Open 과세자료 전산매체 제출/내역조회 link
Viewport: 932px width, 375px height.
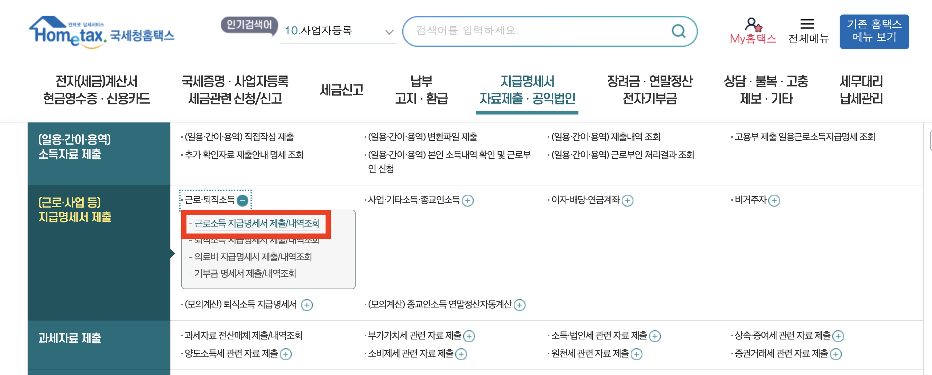tap(243, 336)
